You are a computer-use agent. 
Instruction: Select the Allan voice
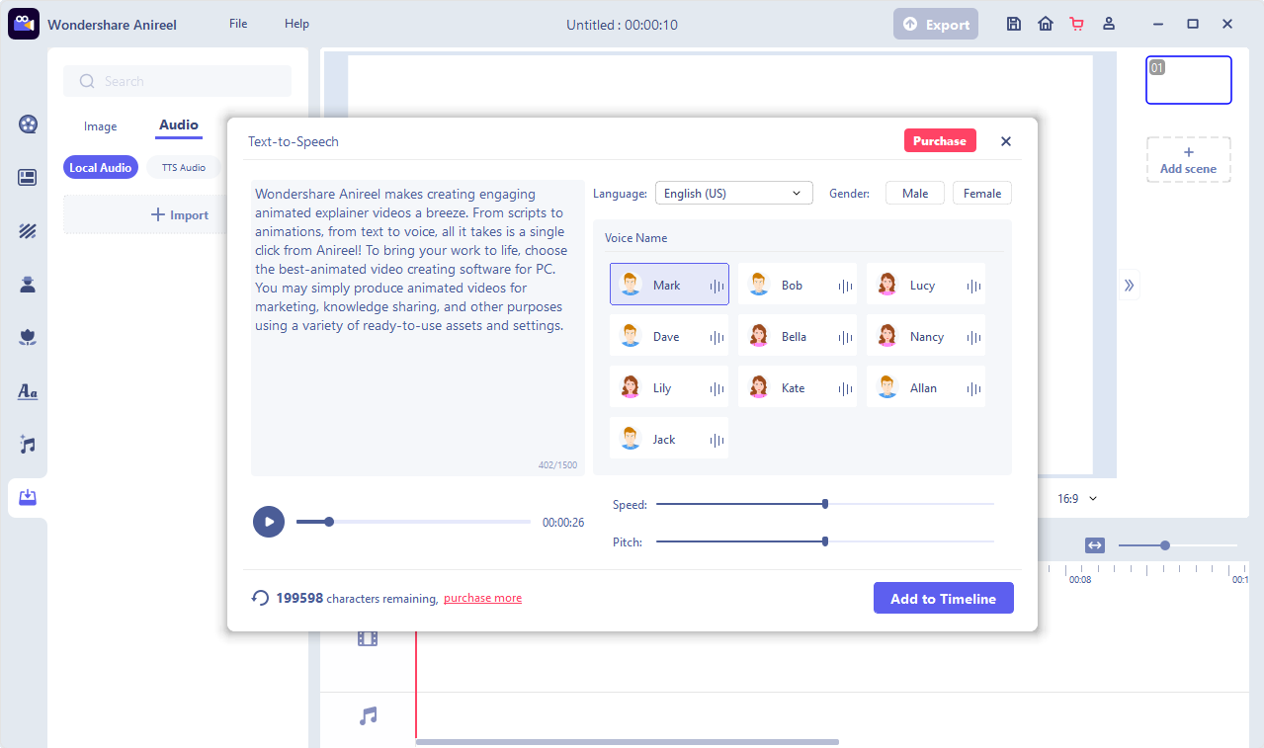pyautogui.click(x=926, y=387)
